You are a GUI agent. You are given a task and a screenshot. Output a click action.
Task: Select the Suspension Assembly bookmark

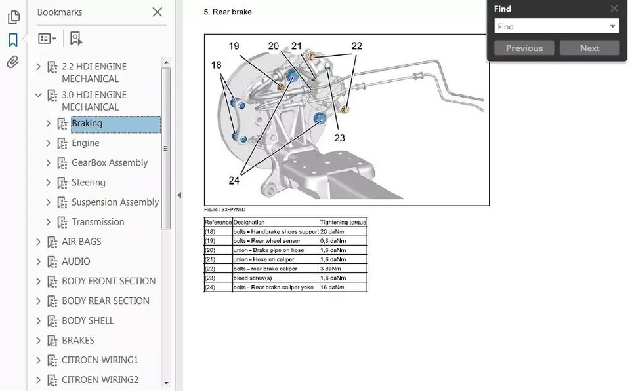click(x=115, y=202)
